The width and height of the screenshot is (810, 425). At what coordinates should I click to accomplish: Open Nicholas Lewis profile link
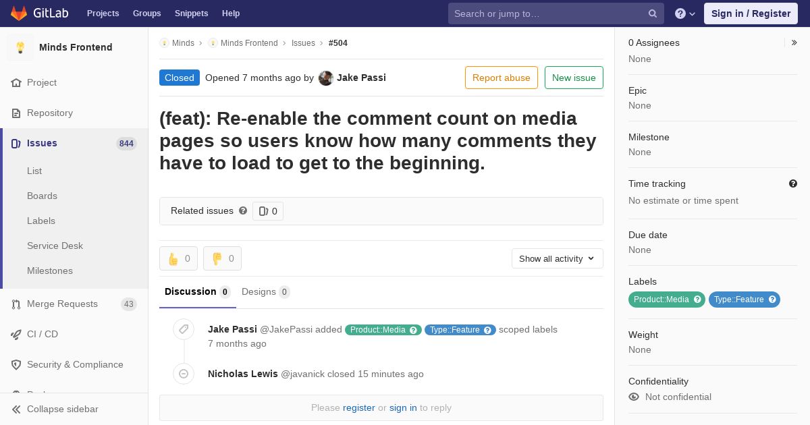pyautogui.click(x=243, y=374)
